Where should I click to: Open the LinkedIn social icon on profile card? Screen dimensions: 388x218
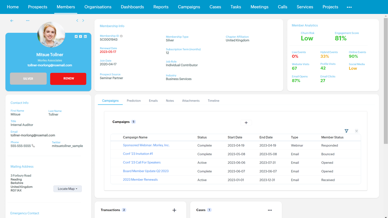coord(85,36)
